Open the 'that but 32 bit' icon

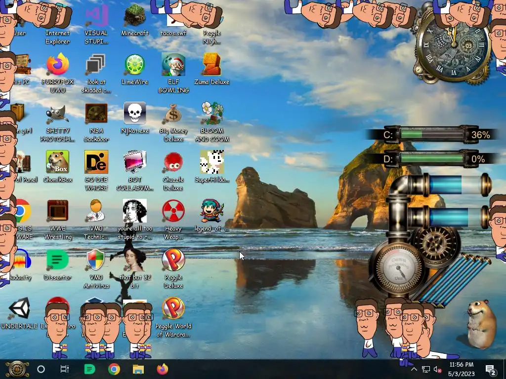(x=134, y=269)
